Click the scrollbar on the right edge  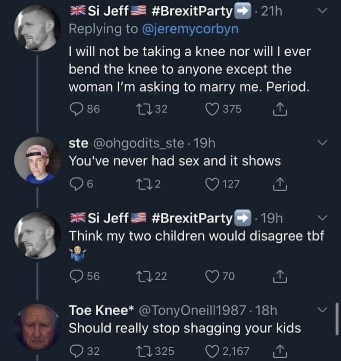pos(336,319)
